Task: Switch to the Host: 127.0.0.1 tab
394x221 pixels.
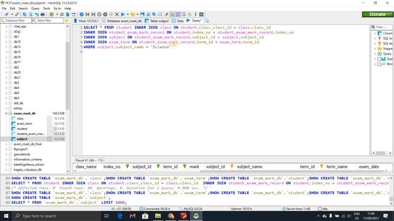Action: [86, 21]
